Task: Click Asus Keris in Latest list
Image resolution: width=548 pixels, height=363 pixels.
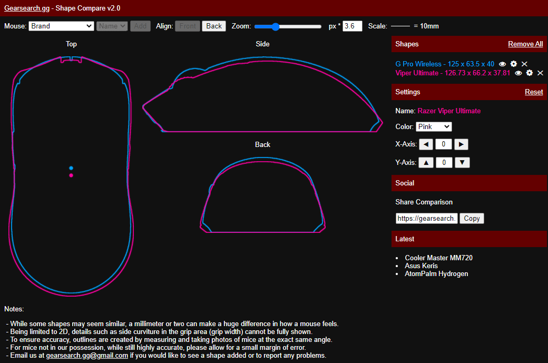Action: [421, 266]
